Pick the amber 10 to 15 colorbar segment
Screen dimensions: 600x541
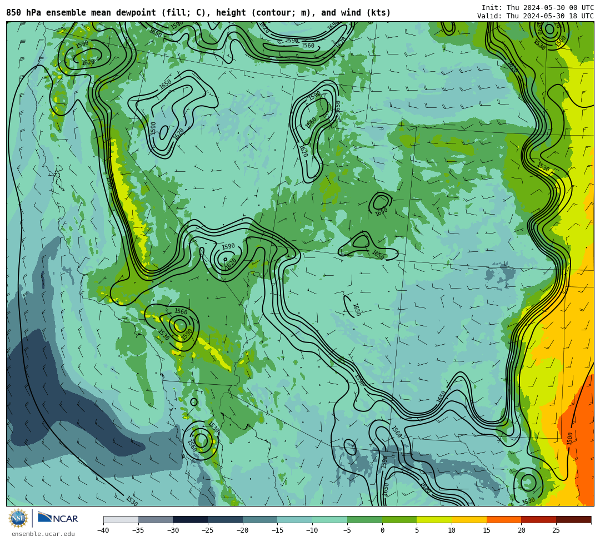point(469,519)
